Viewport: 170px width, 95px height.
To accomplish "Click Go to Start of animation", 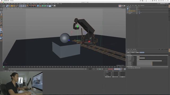I will tap(94, 69).
